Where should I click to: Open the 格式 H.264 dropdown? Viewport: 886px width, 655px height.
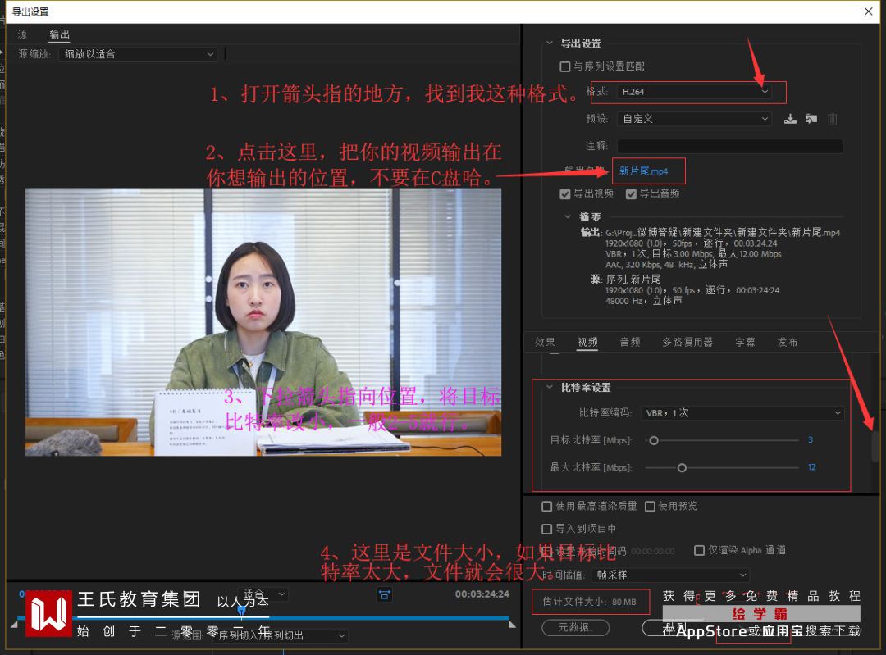tap(694, 92)
